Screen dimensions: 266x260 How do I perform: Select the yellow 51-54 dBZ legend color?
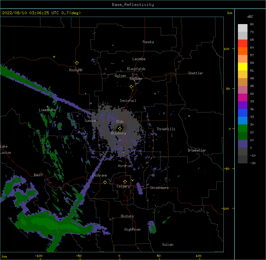(x=243, y=67)
